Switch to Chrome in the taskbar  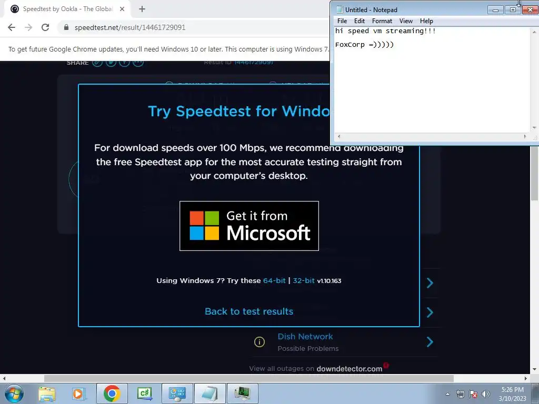coord(112,393)
